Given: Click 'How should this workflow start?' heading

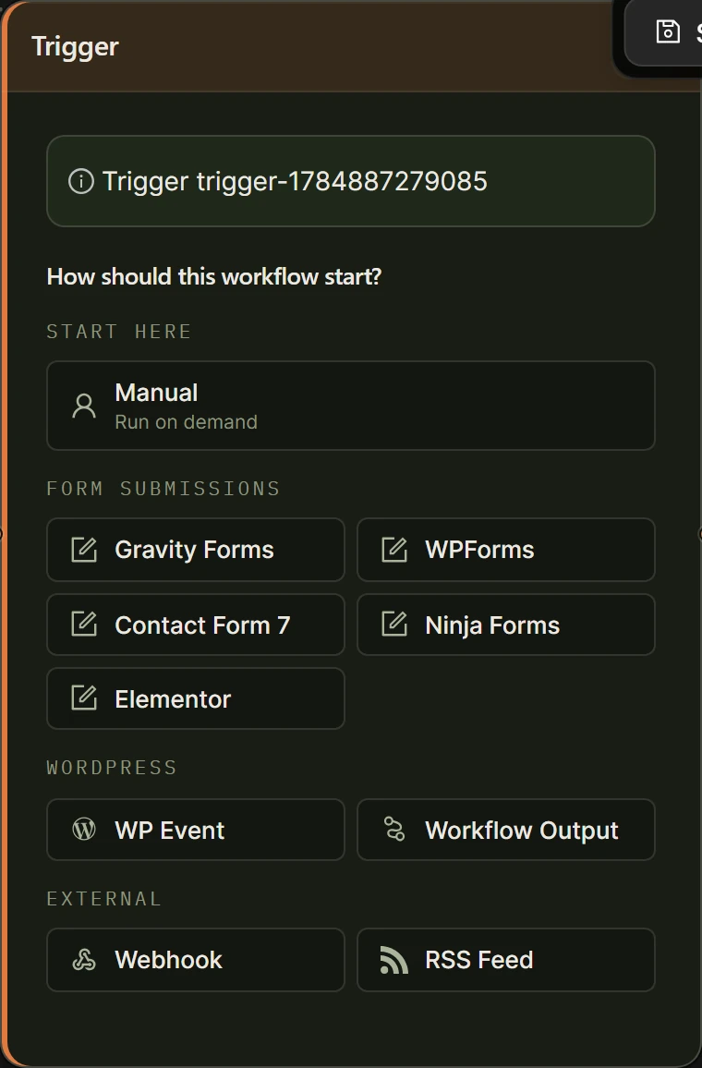Looking at the screenshot, I should 213,276.
